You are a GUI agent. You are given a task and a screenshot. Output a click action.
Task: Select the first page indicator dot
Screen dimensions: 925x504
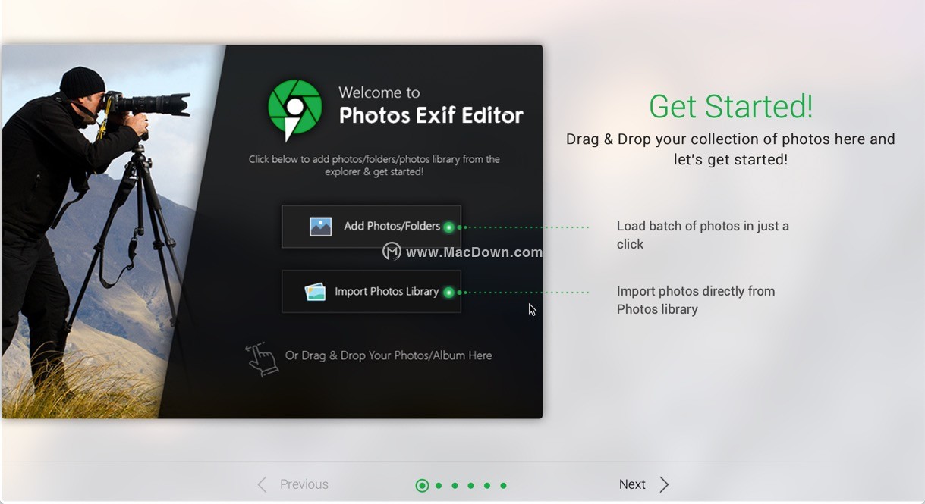coord(423,486)
